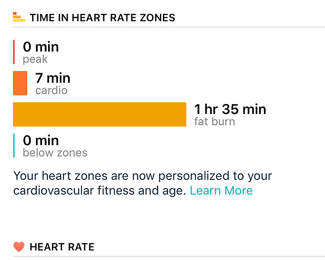Select the 0 min peak value
The height and width of the screenshot is (260, 325).
[41, 47]
